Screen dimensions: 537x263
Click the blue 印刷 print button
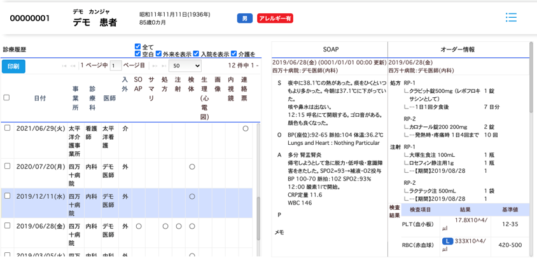pyautogui.click(x=13, y=66)
